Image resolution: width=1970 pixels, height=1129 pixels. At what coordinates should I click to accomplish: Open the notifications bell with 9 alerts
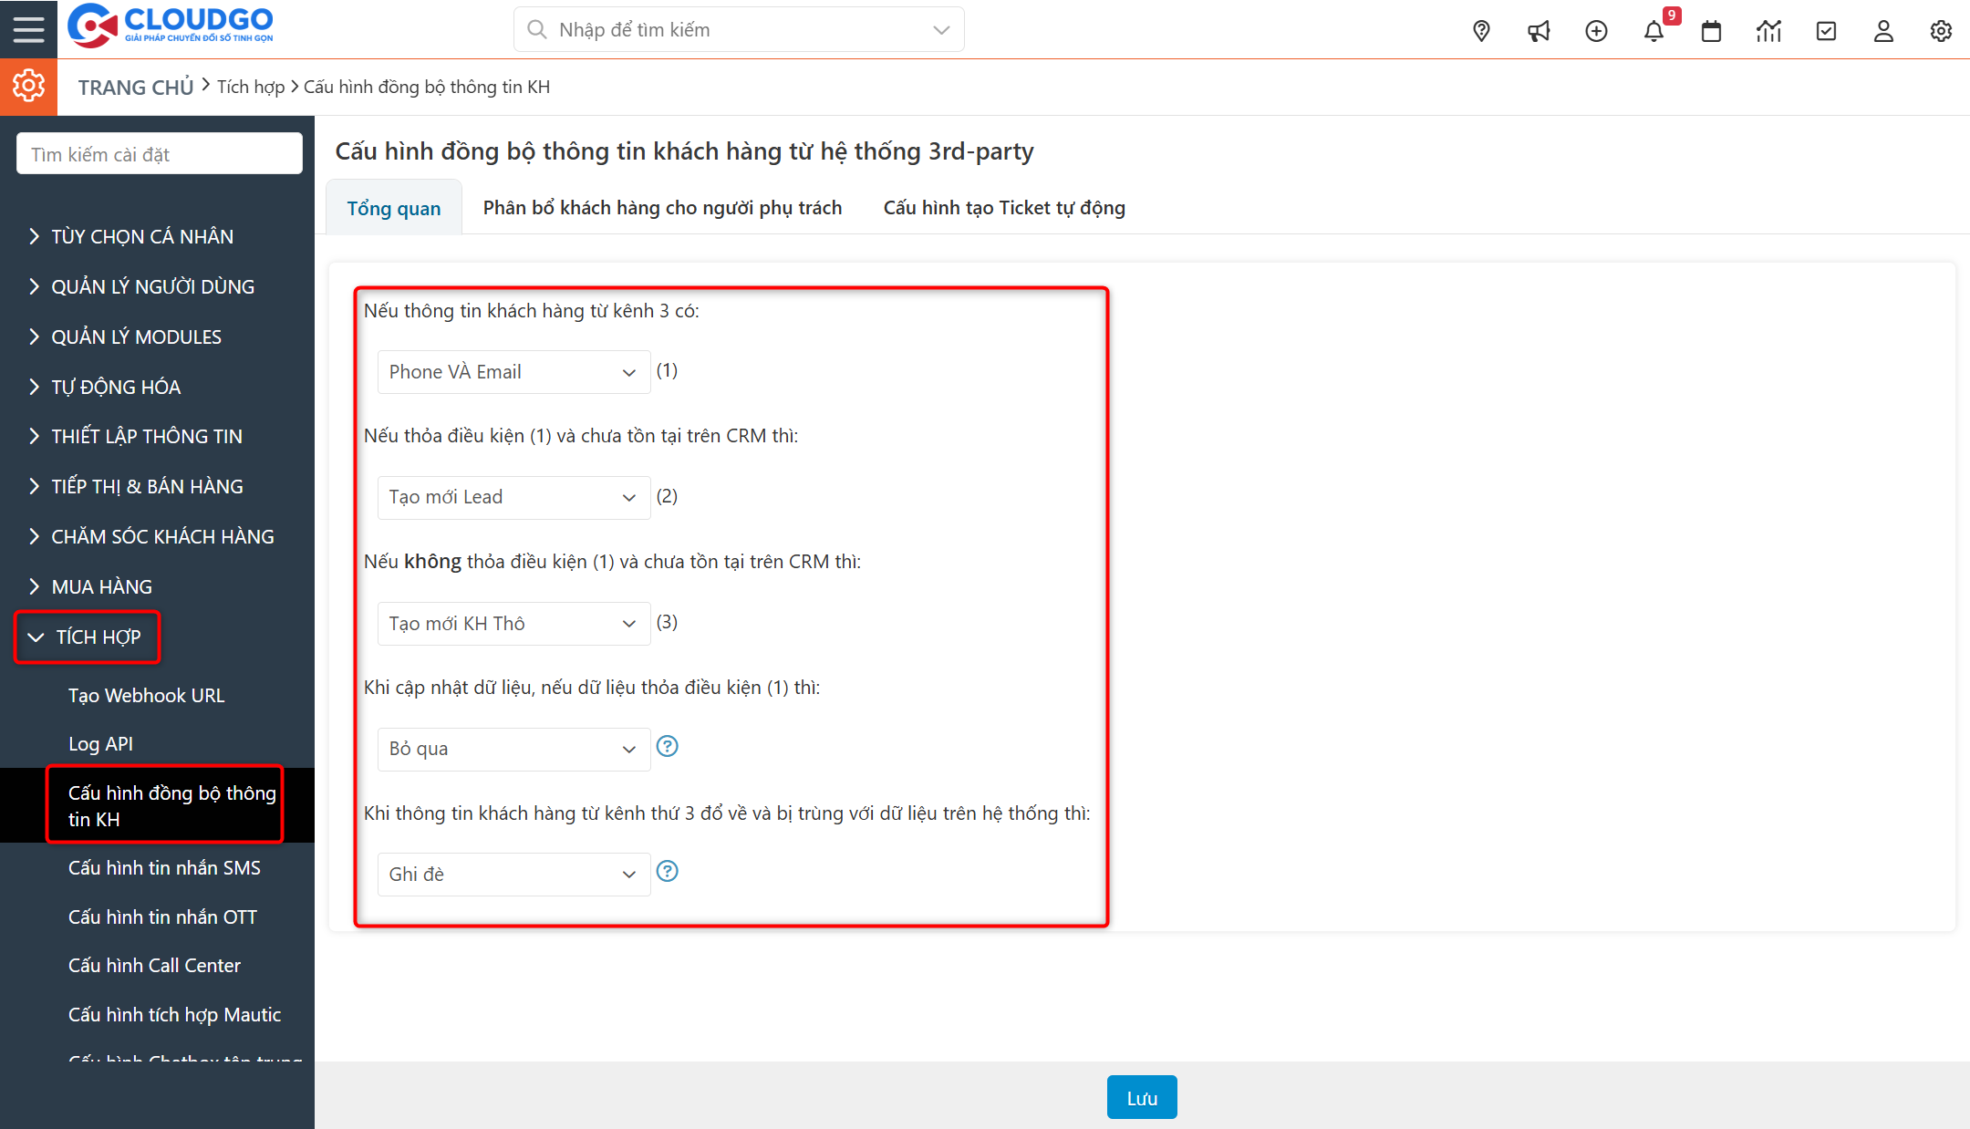(1654, 30)
